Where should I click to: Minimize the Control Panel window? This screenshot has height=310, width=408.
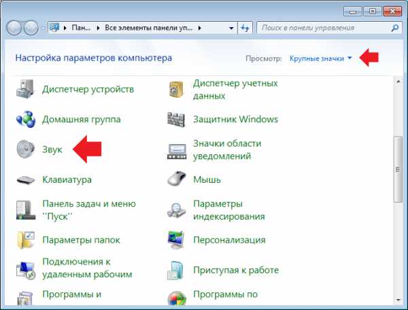352,12
